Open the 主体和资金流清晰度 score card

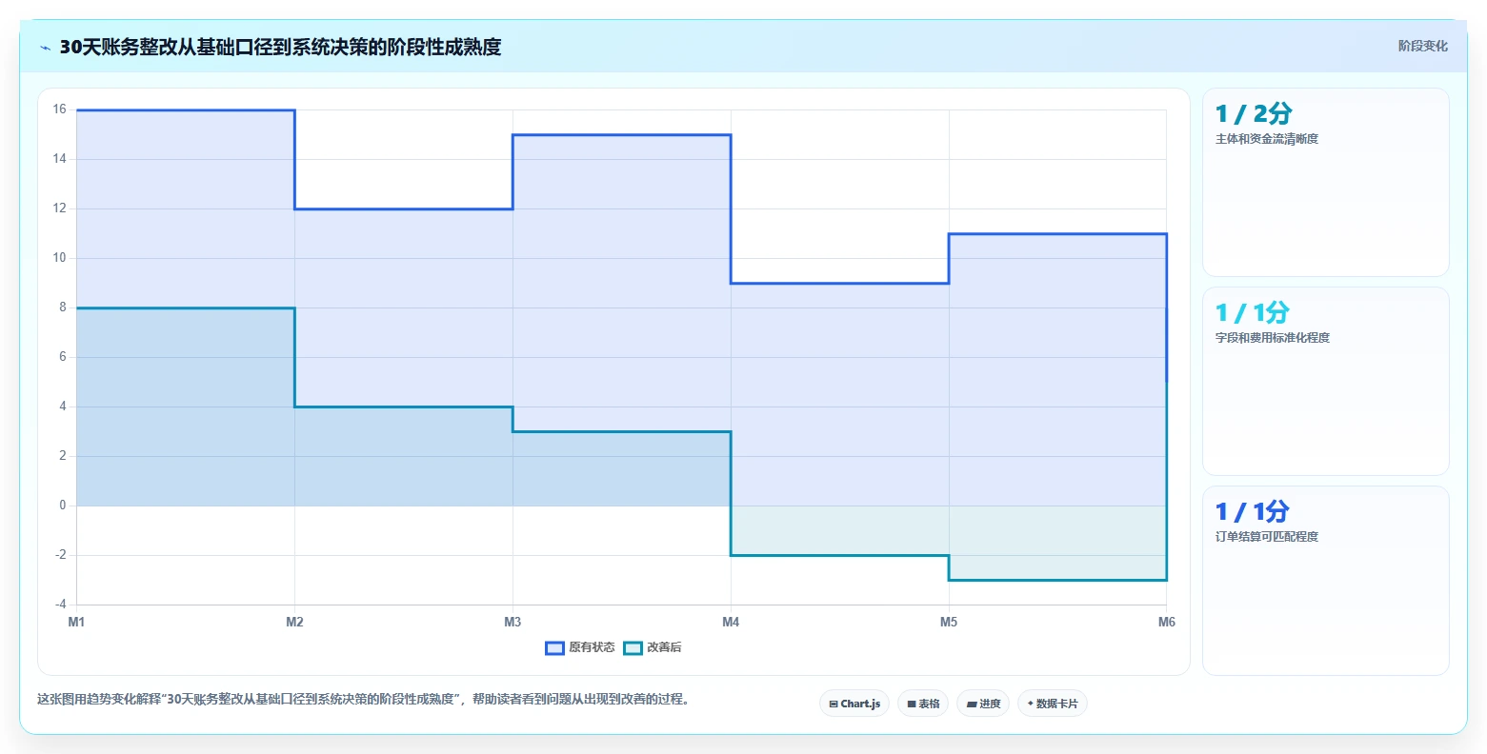[1326, 182]
